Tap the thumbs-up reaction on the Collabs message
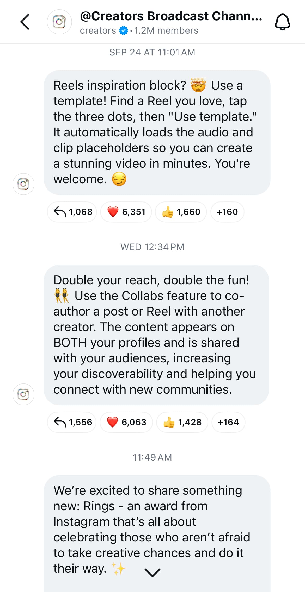This screenshot has width=305, height=592. 182,422
